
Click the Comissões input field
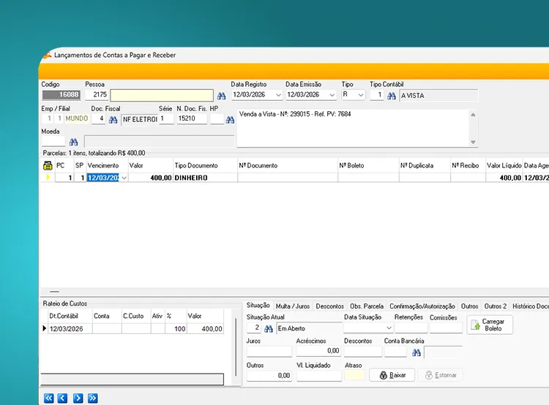click(446, 328)
